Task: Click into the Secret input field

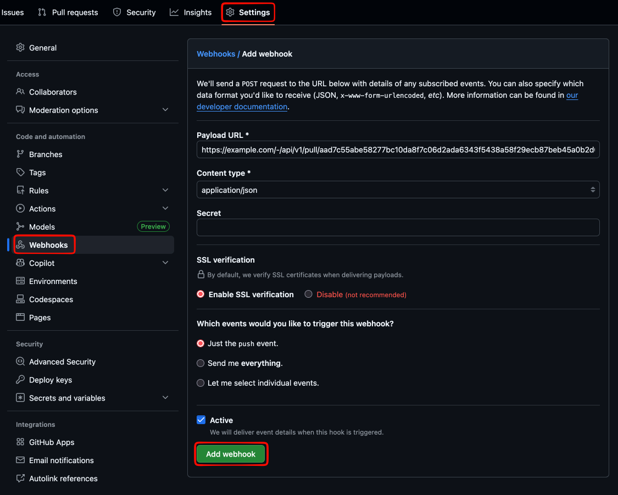Action: coord(398,227)
